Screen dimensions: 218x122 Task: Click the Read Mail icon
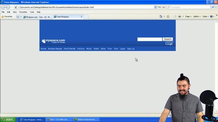pos(175,17)
